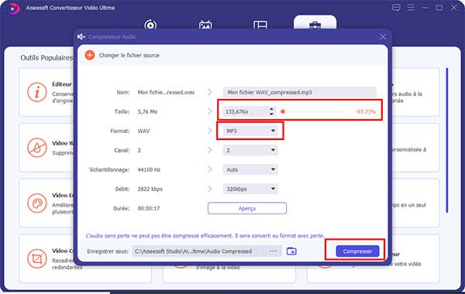Image resolution: width=465 pixels, height=294 pixels.
Task: Click the Changer le fichier source label
Action: click(x=129, y=56)
